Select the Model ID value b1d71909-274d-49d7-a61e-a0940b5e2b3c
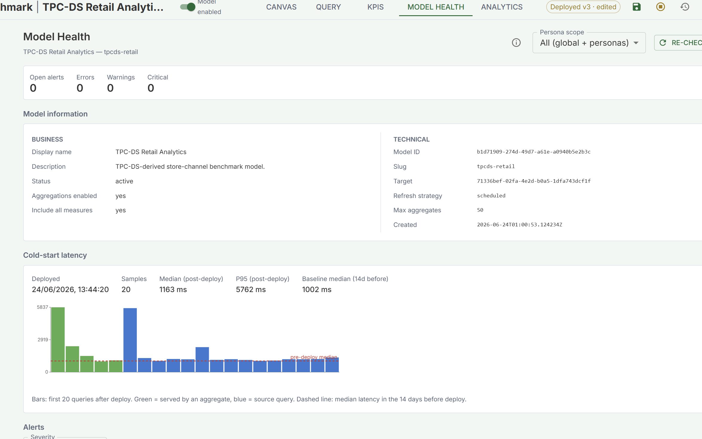Image resolution: width=702 pixels, height=439 pixels. coord(534,152)
